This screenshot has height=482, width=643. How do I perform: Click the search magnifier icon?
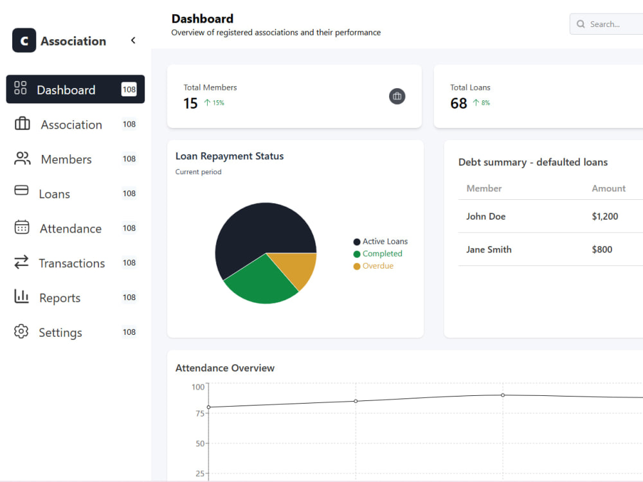(x=581, y=24)
